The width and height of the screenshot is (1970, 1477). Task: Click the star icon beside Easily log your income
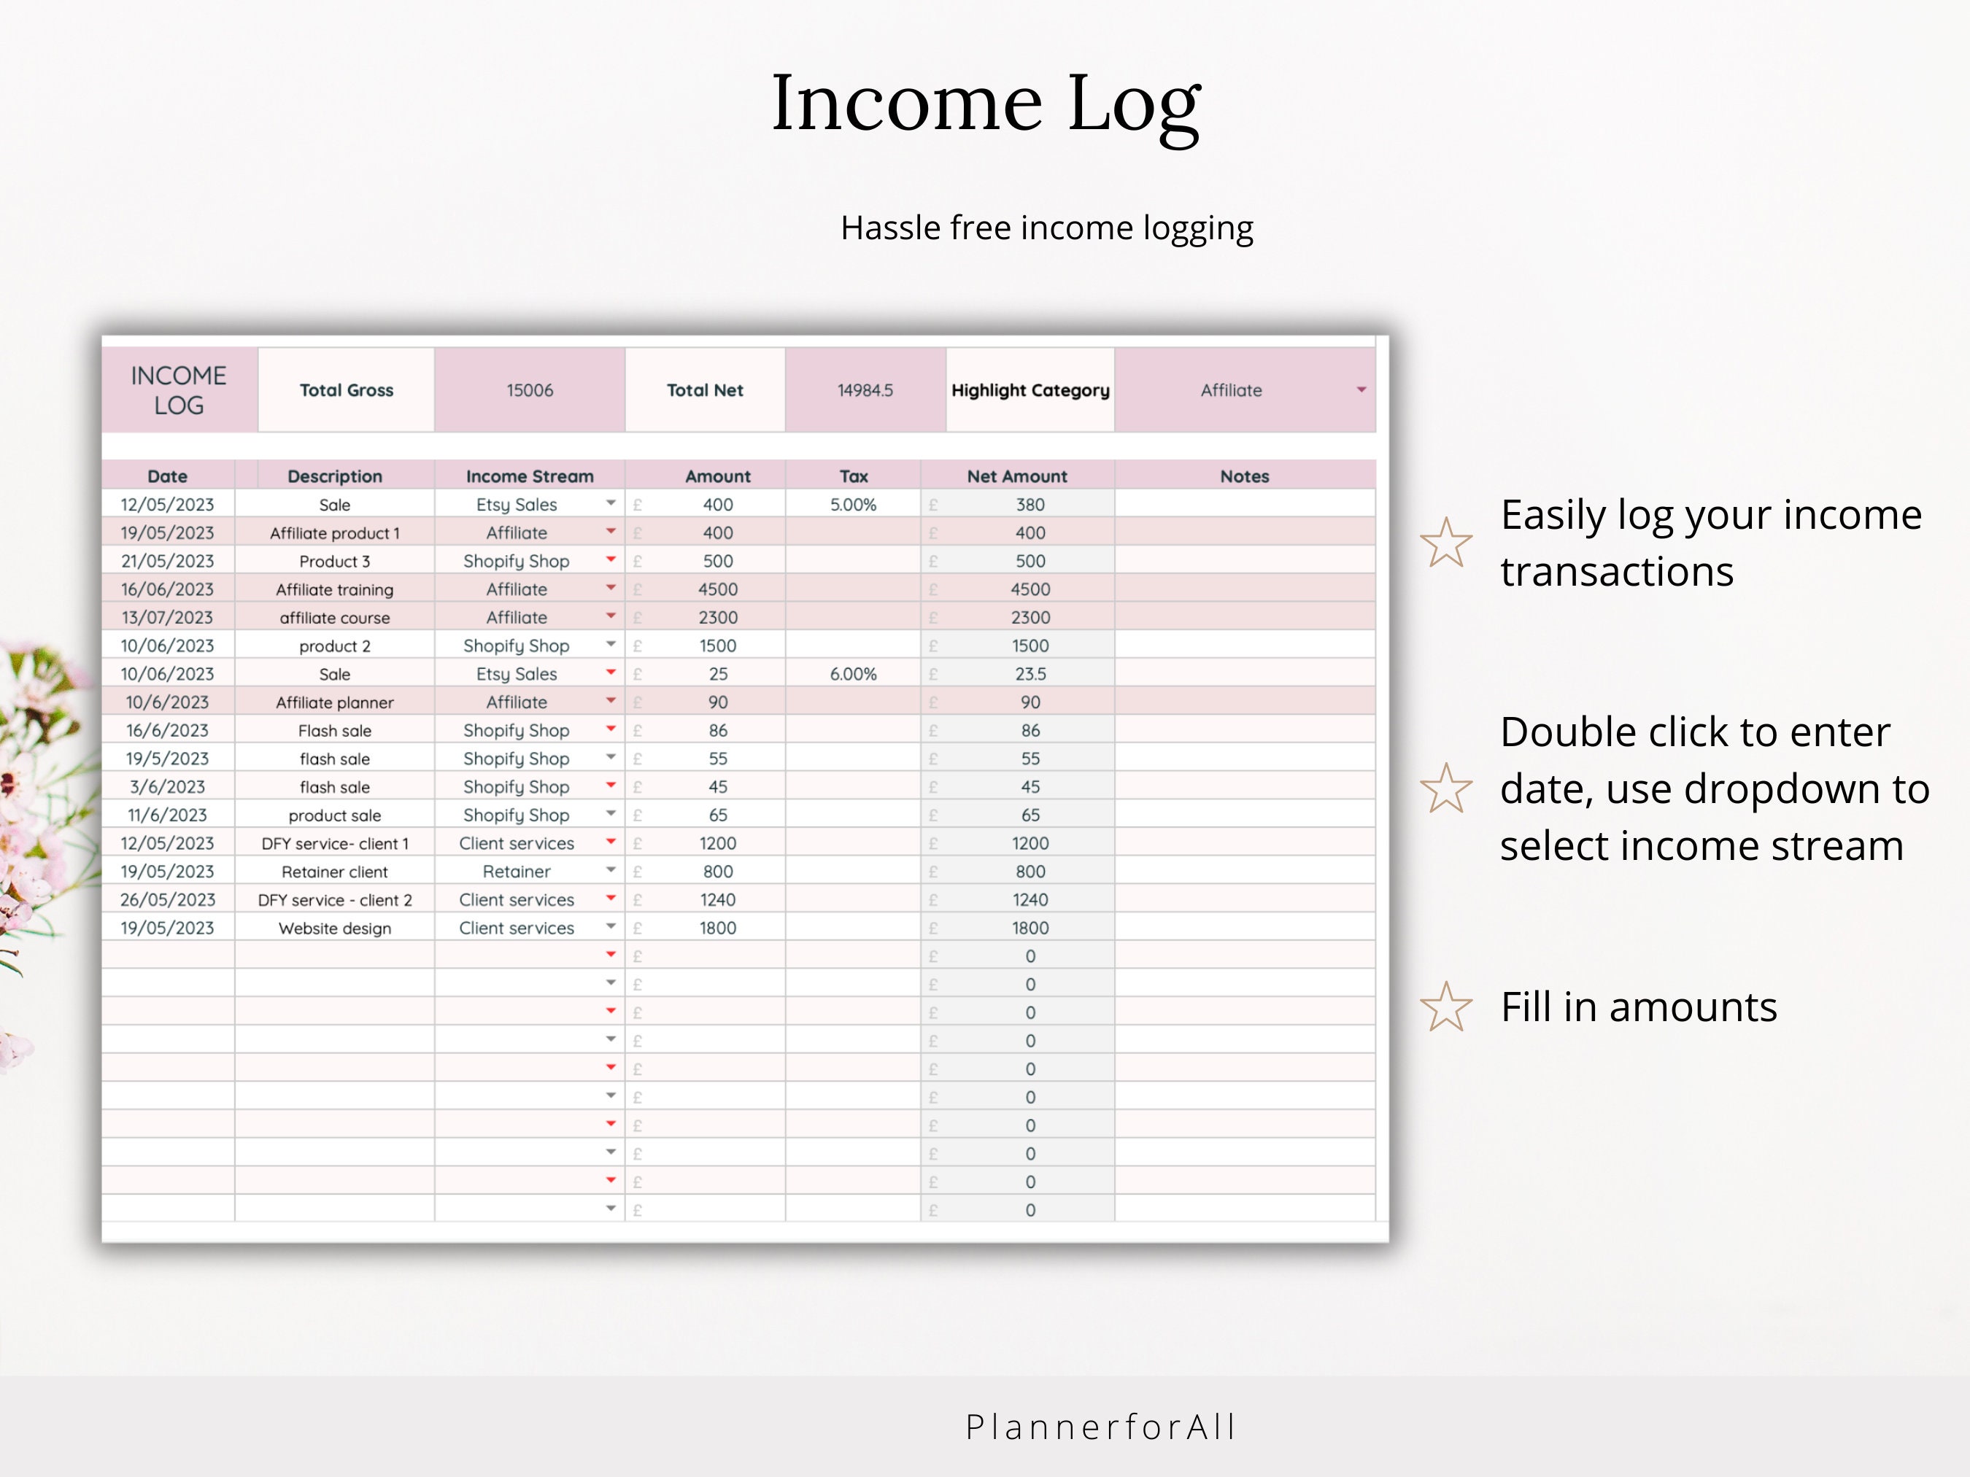pyautogui.click(x=1448, y=541)
